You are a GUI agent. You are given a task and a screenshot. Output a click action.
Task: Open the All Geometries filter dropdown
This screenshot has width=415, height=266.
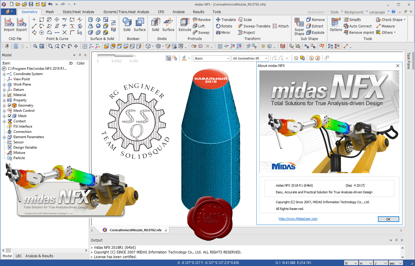point(250,58)
